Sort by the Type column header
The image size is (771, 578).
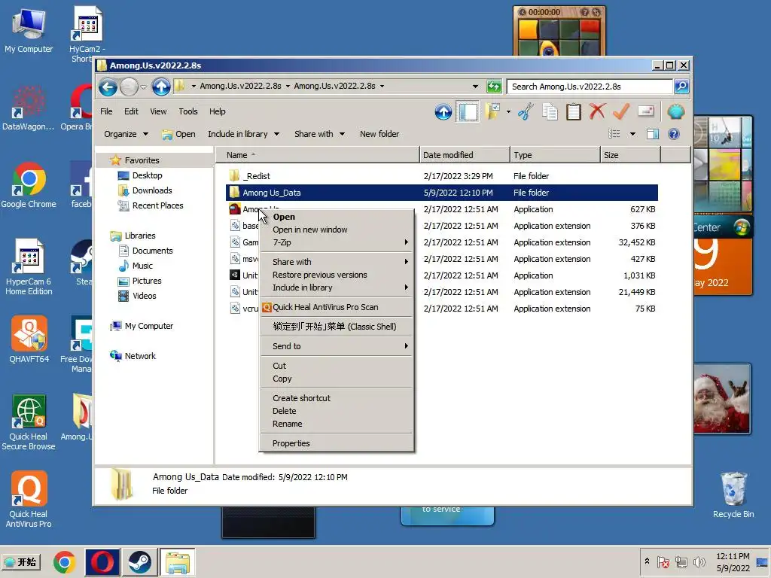point(555,155)
